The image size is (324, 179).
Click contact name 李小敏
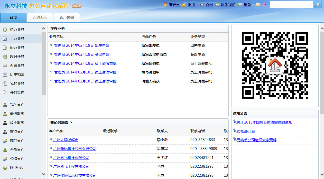162,140
